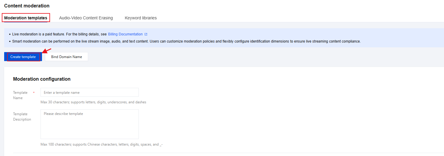Open the Audio-Video Content Erasing tab
This screenshot has width=444, height=156.
pyautogui.click(x=86, y=18)
